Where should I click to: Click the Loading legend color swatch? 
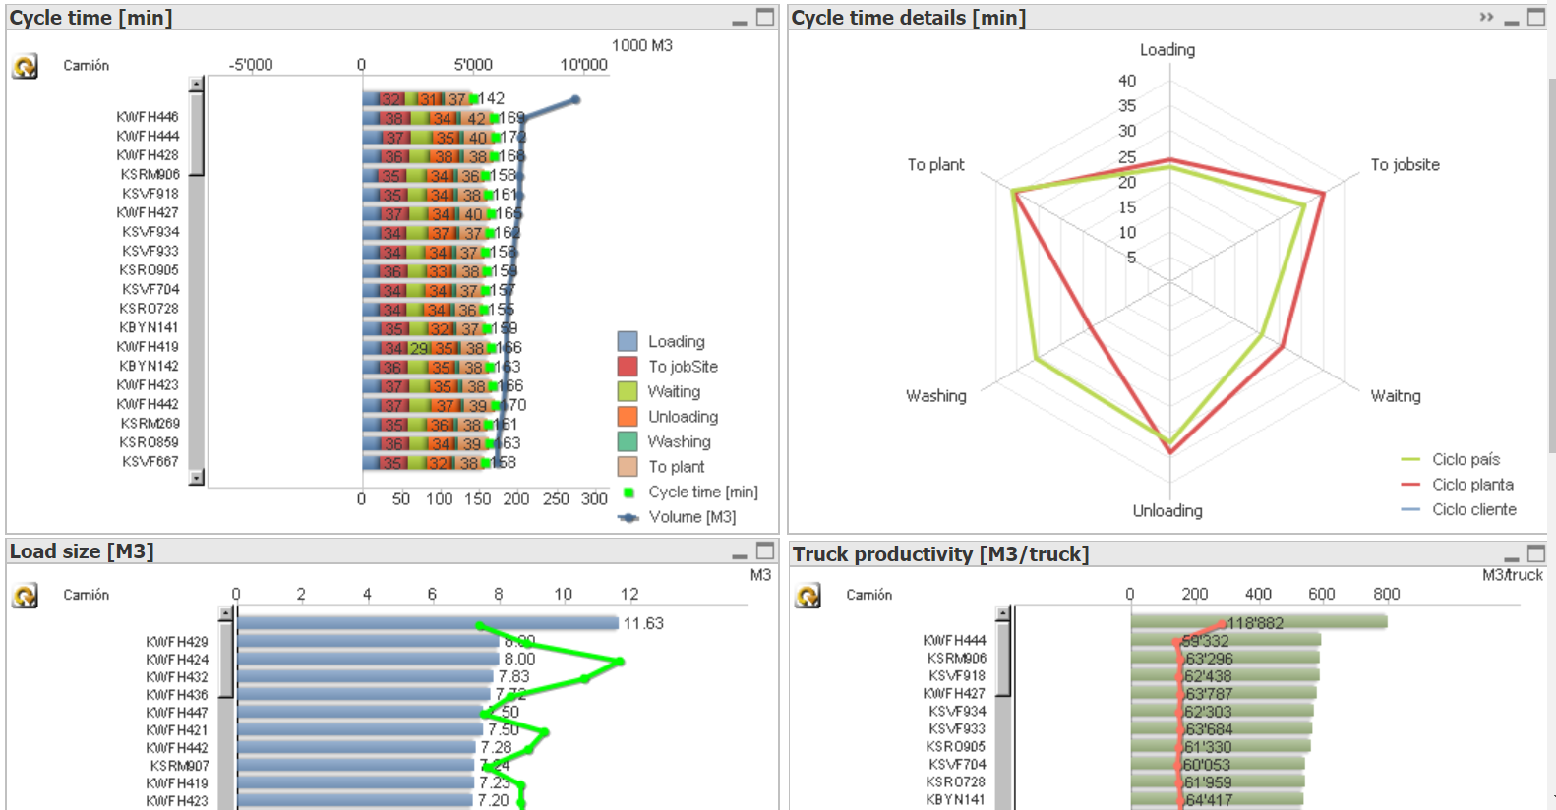pyautogui.click(x=628, y=341)
